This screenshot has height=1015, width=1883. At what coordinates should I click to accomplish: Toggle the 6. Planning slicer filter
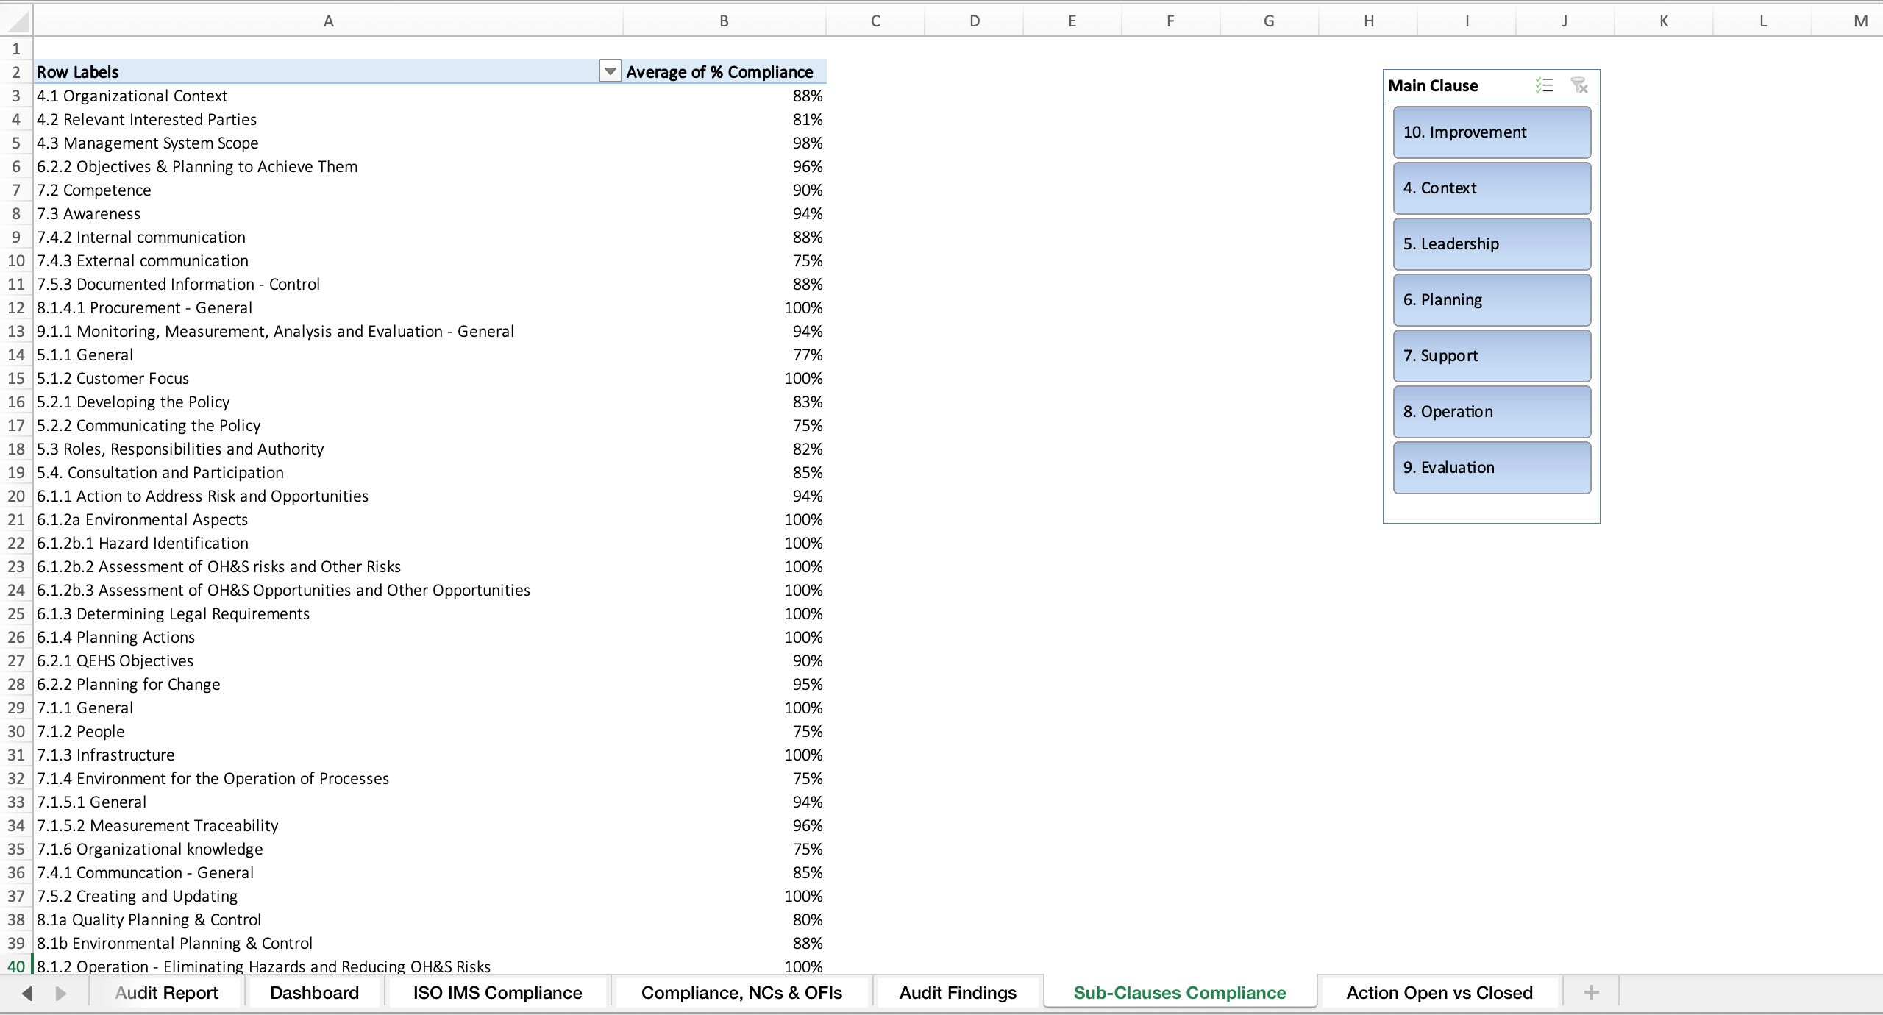tap(1490, 299)
